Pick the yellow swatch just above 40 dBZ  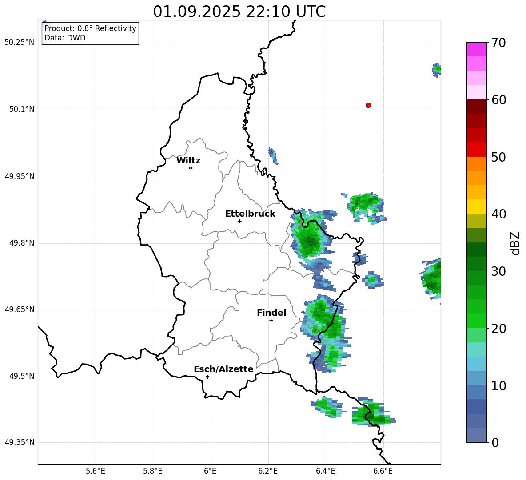click(x=477, y=206)
